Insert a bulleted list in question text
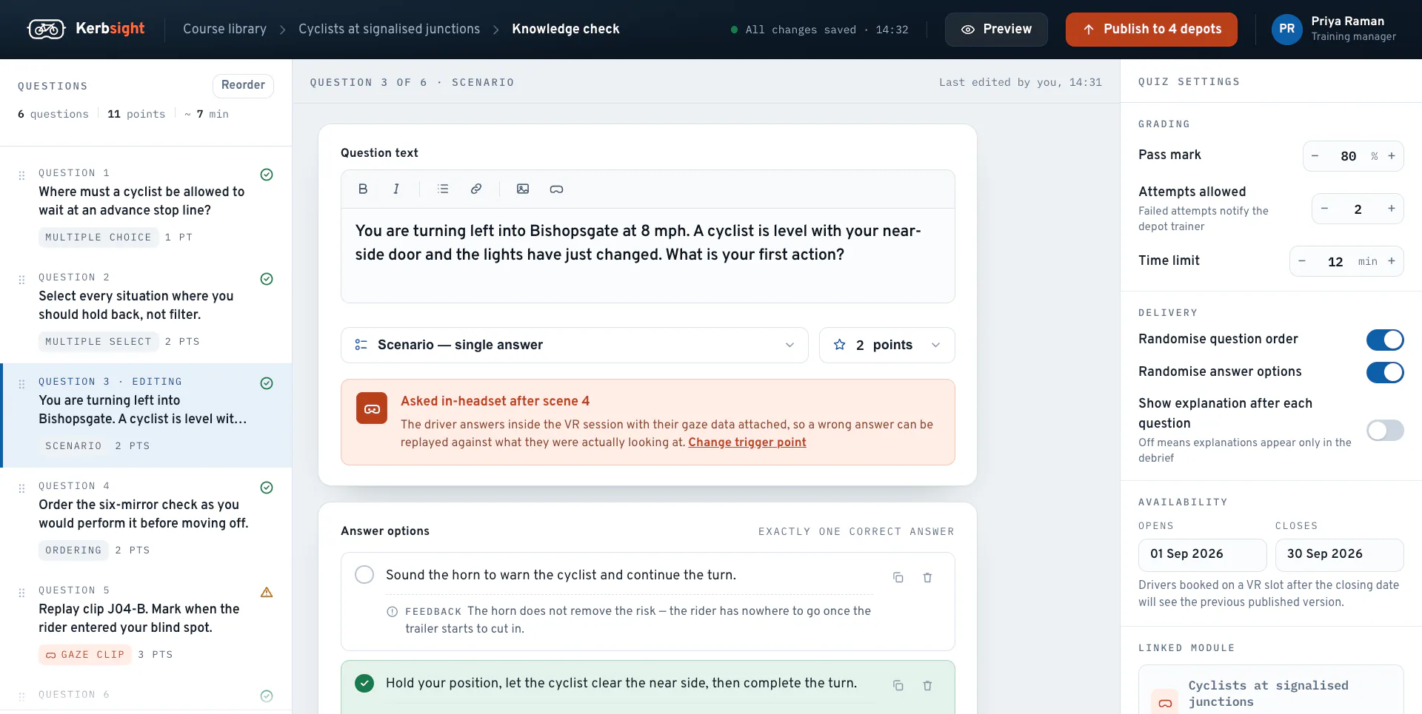Screen dimensions: 1422x714 pos(443,189)
